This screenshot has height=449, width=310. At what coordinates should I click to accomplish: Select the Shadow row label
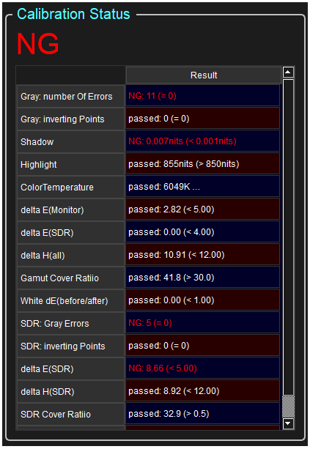click(x=71, y=142)
